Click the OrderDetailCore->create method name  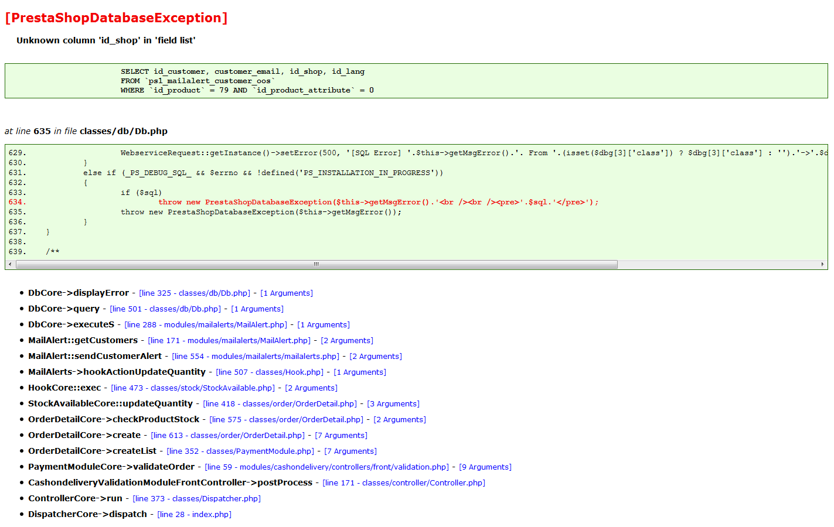tap(84, 435)
